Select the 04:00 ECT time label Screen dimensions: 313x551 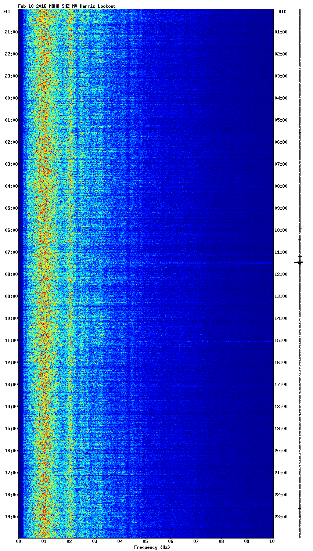pos(11,186)
